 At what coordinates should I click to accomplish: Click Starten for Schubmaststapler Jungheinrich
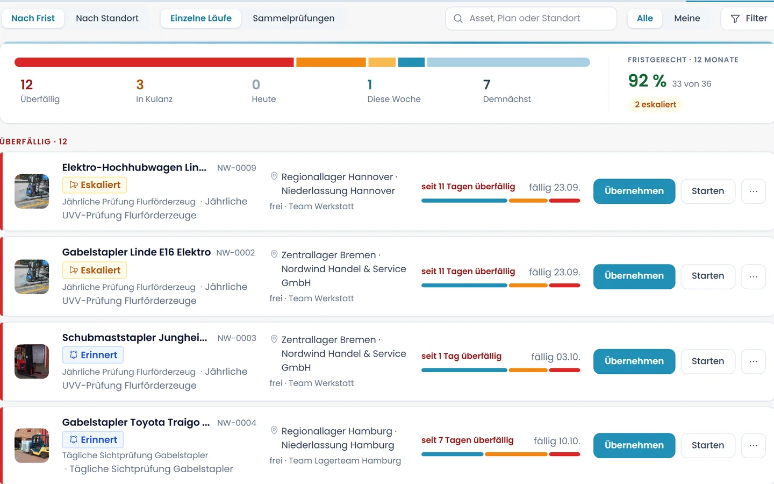pos(708,361)
